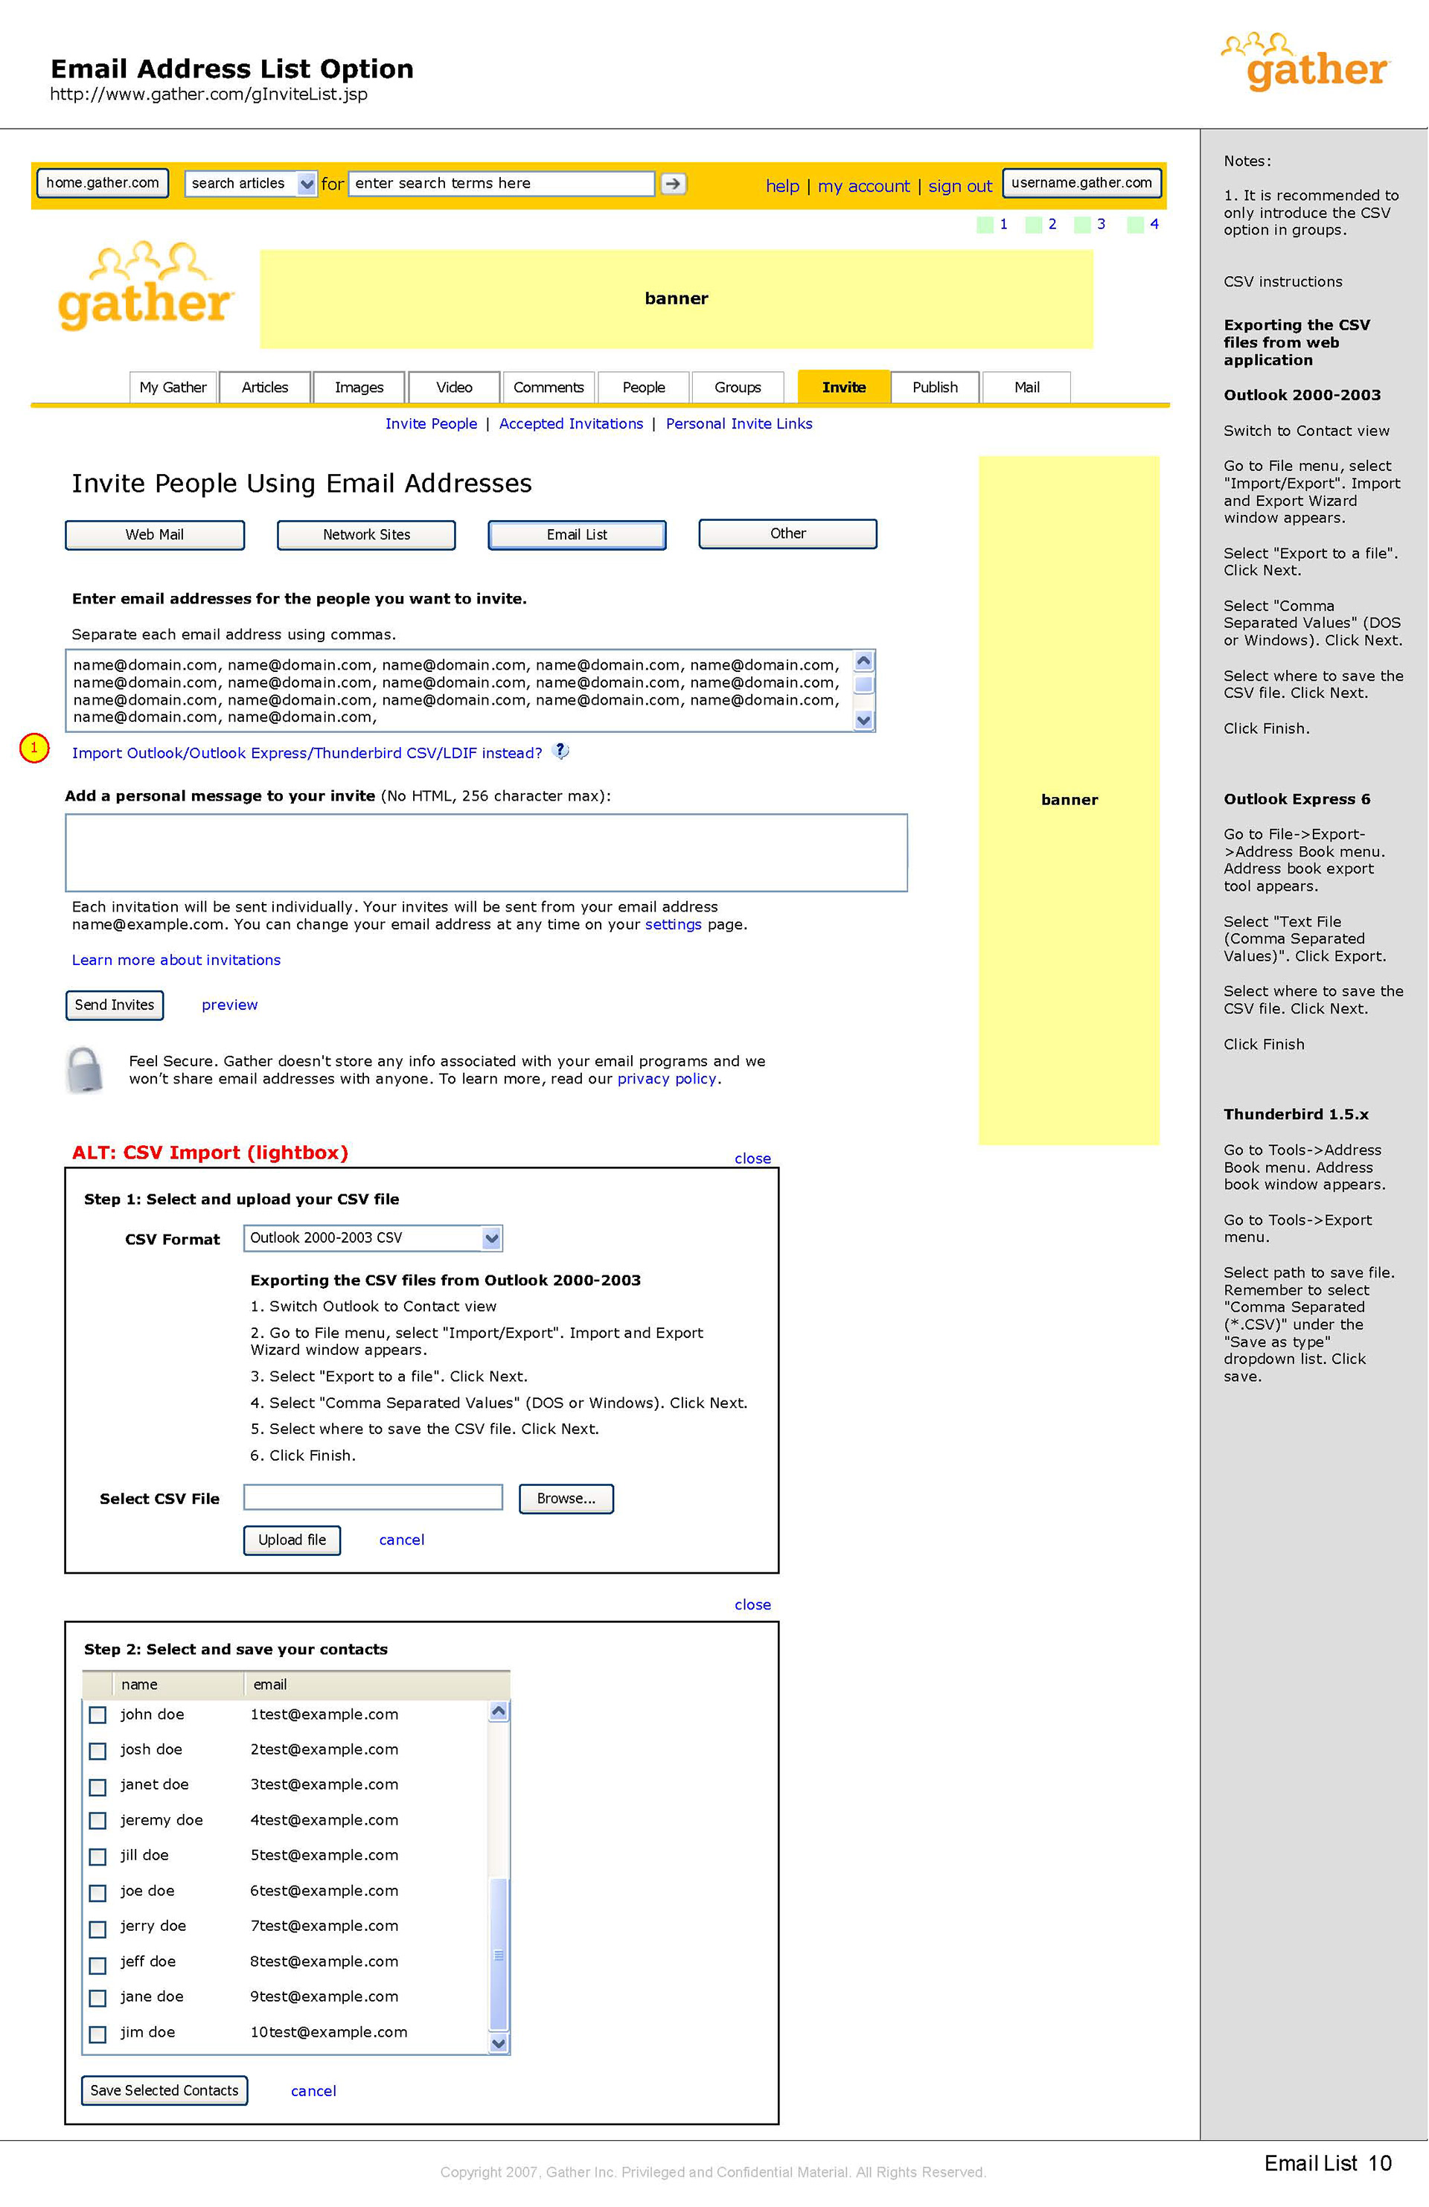Click the Upload file button
This screenshot has height=2207, width=1429.
click(292, 1540)
